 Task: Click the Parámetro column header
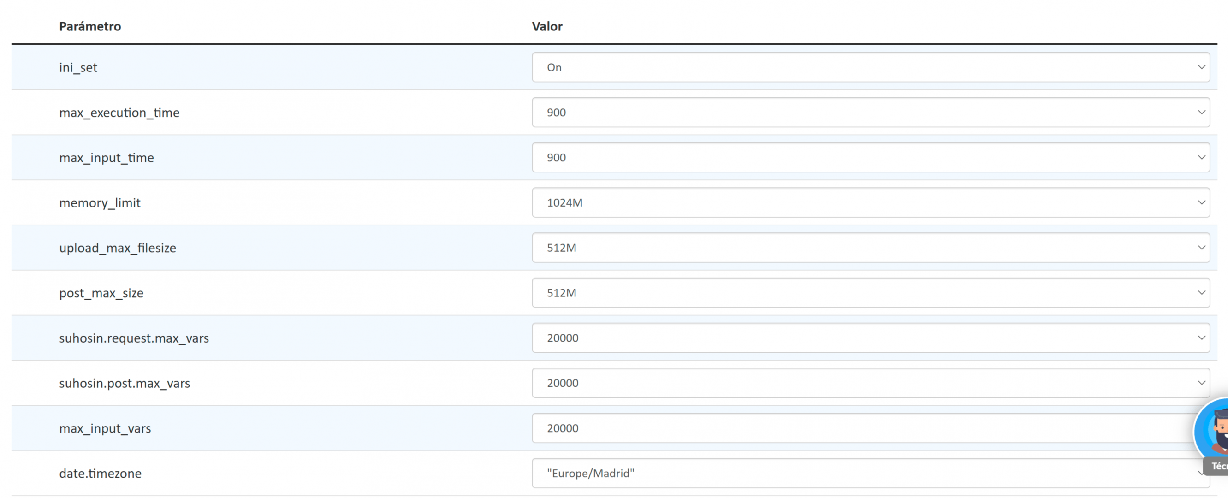[90, 26]
